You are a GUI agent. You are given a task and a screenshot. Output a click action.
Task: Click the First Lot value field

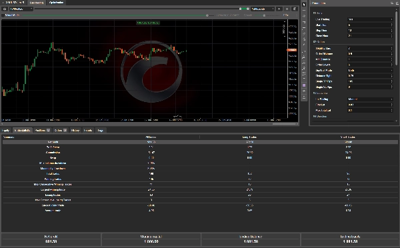click(x=369, y=105)
